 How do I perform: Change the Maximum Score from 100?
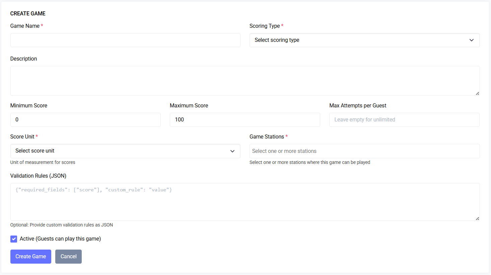click(x=245, y=119)
